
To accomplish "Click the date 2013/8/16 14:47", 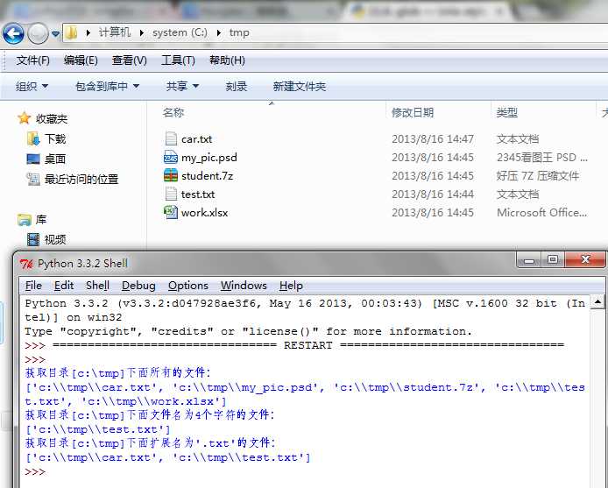I will [x=433, y=139].
